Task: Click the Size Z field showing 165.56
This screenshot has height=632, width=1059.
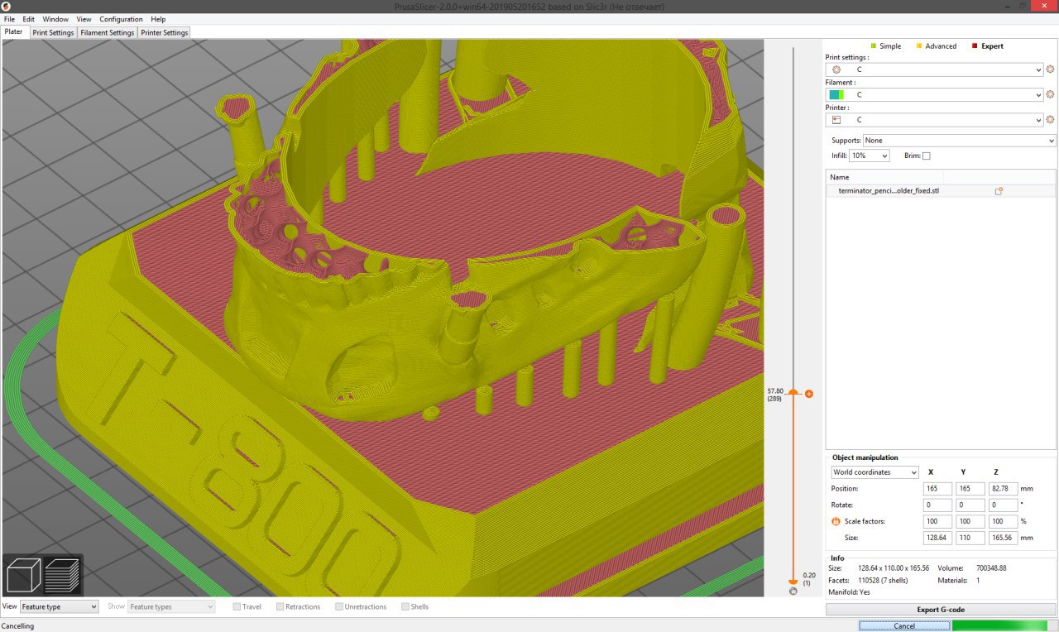Action: 1003,539
